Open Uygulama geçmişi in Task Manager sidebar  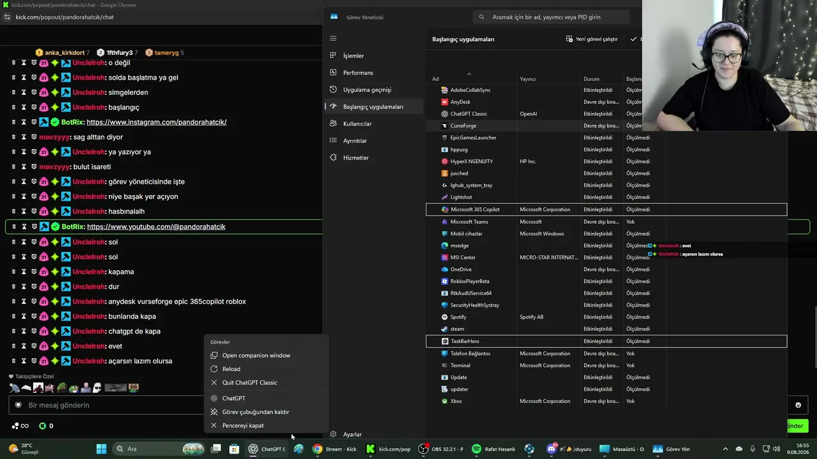(373, 90)
